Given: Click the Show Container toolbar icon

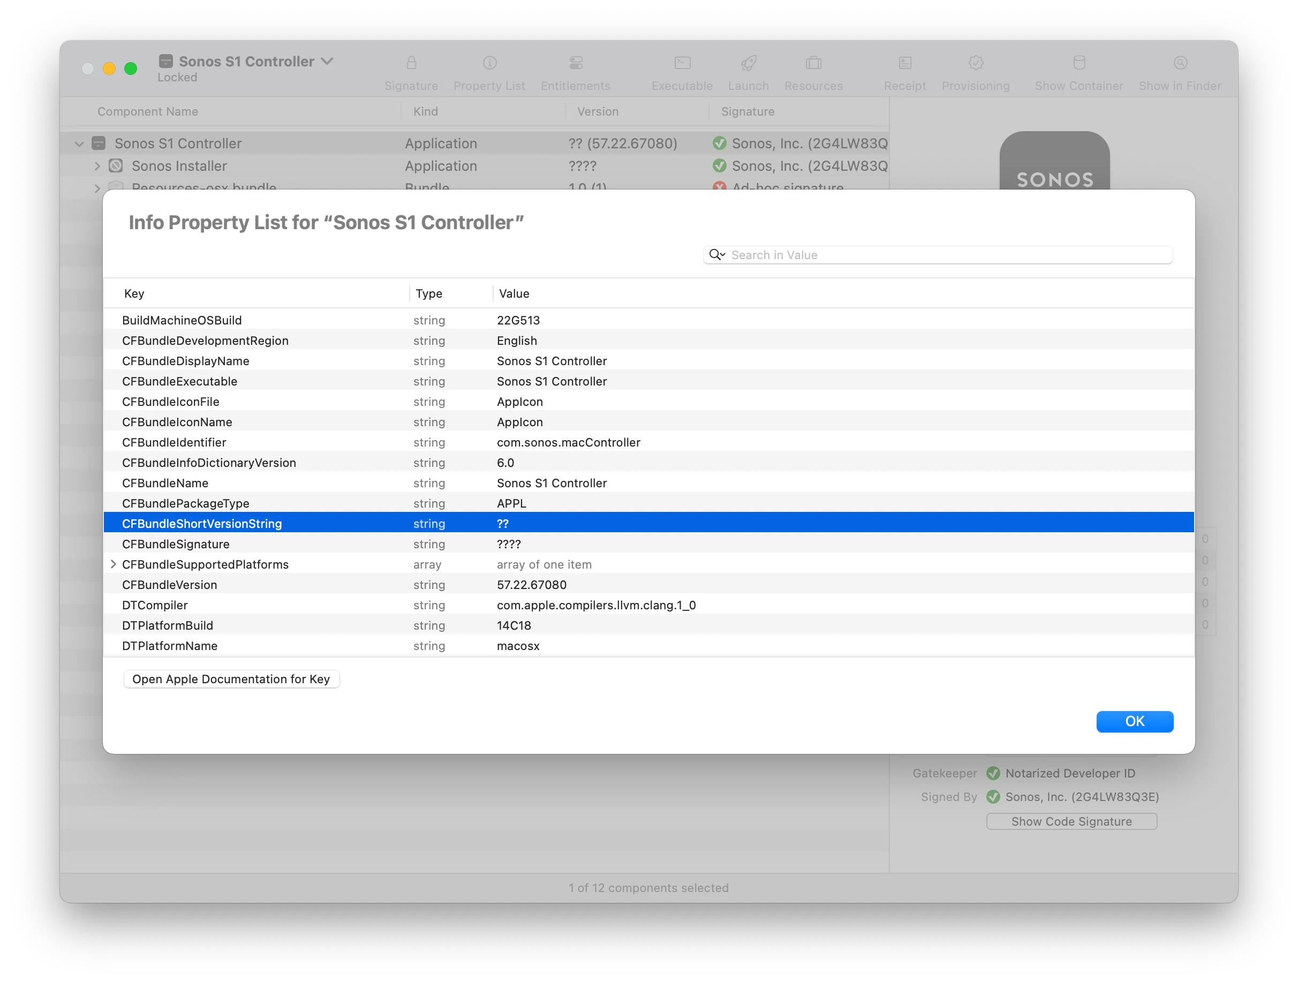Looking at the screenshot, I should (1078, 62).
